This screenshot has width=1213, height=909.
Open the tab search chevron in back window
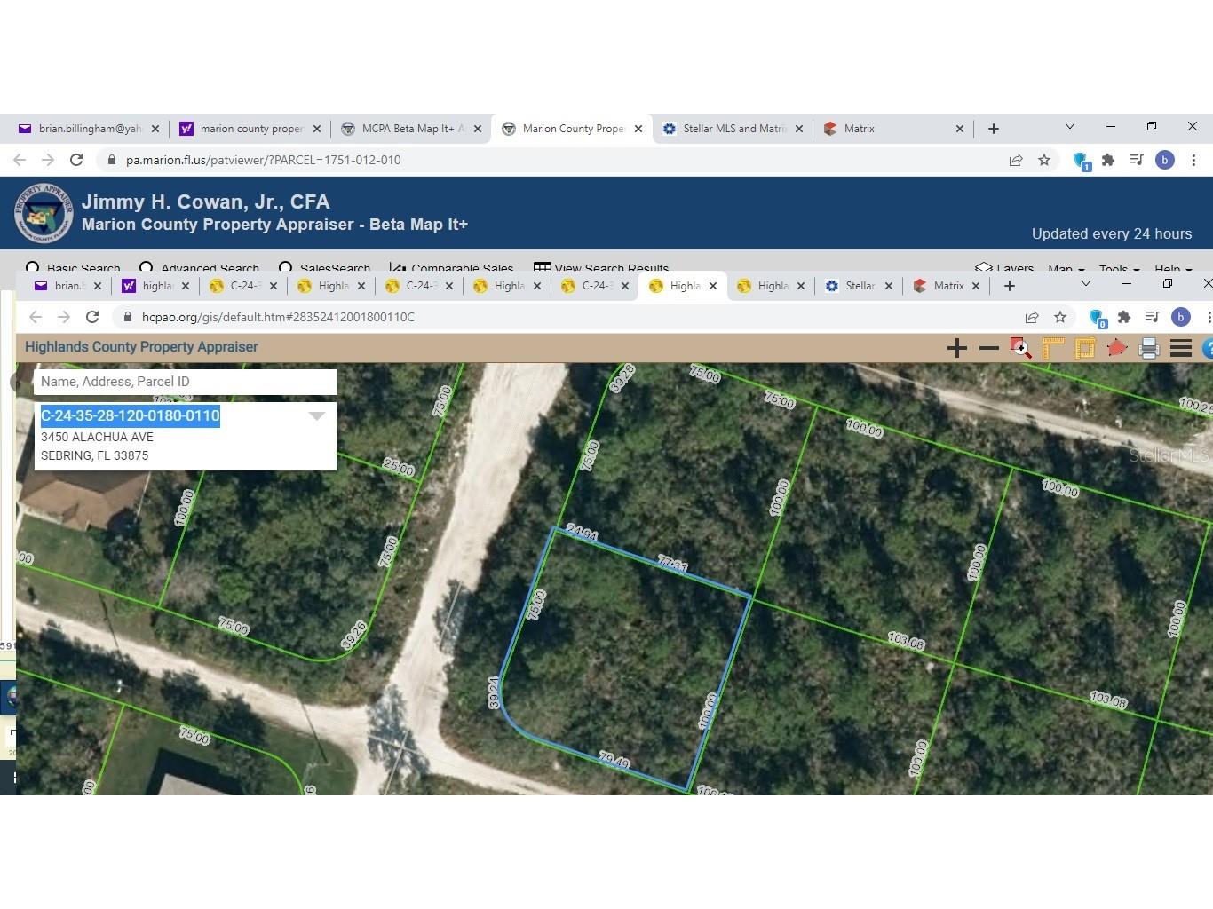click(x=1069, y=127)
